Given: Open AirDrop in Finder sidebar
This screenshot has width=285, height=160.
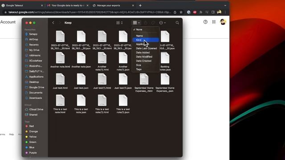Looking at the screenshot, I should pyautogui.click(x=33, y=39).
